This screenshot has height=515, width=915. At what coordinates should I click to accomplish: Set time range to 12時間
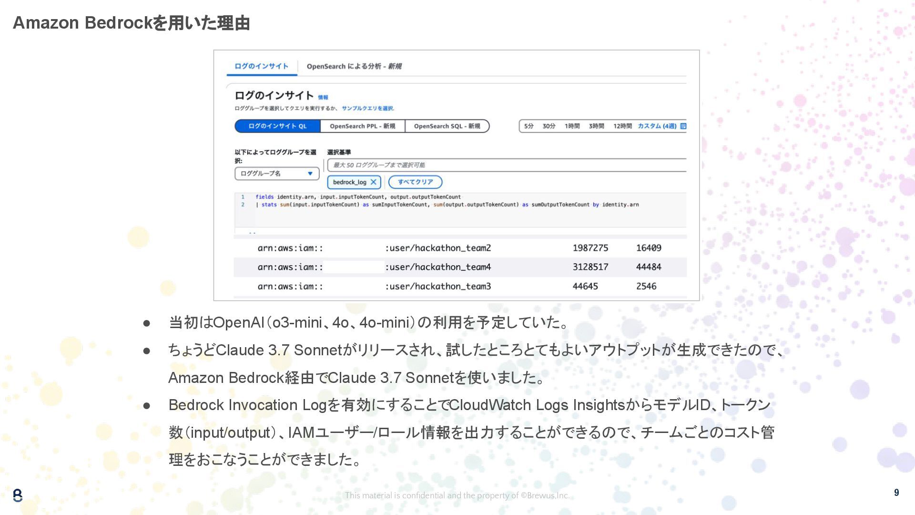tap(622, 126)
